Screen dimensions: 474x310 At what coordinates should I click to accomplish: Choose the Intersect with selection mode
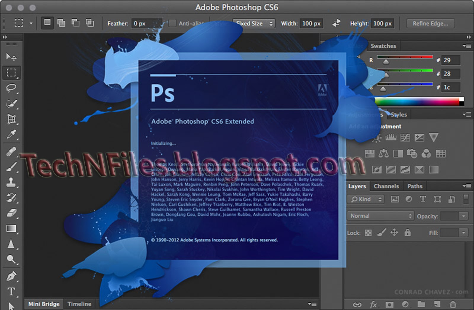click(x=89, y=23)
